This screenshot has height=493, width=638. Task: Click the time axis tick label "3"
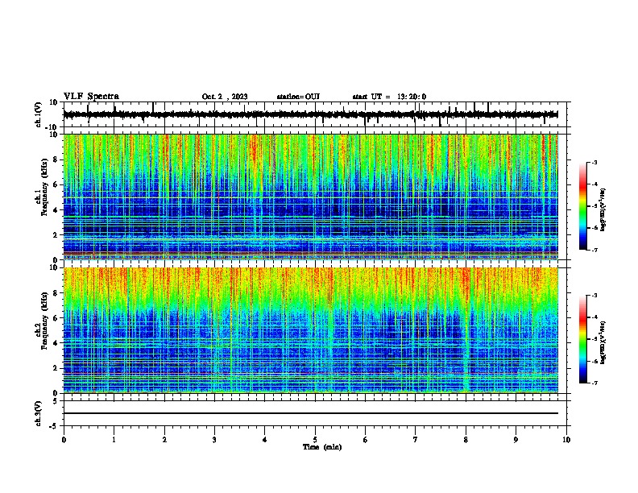(214, 440)
